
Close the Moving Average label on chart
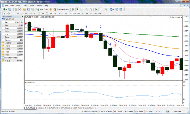[181, 17]
